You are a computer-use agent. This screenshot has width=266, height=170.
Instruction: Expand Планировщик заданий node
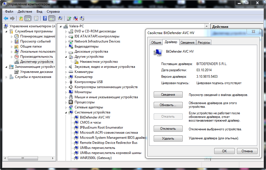[x=12, y=37]
